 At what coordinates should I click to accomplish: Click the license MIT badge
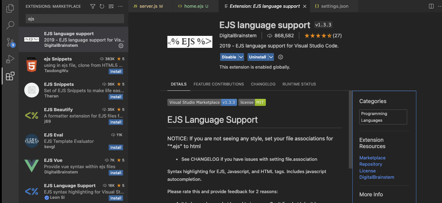252,102
